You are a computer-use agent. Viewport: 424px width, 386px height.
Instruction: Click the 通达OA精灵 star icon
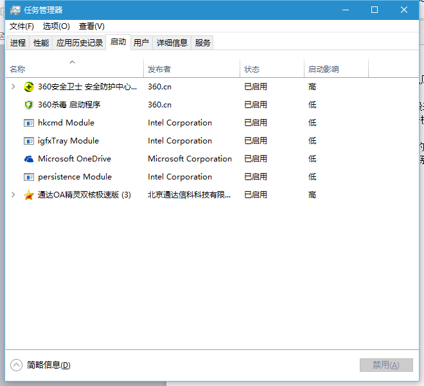pos(29,195)
